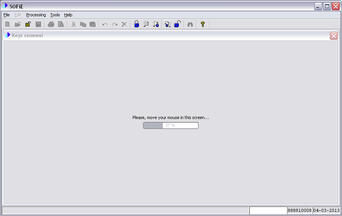The height and width of the screenshot is (216, 342).
Task: Click the Open folder toolbar icon
Action: (x=17, y=24)
